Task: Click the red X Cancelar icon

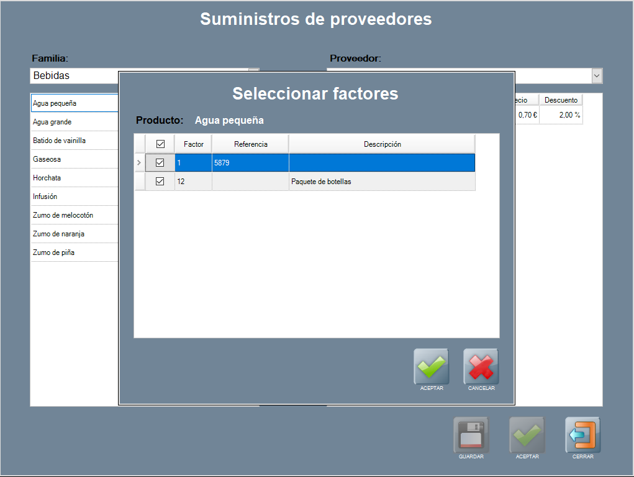Action: tap(481, 366)
